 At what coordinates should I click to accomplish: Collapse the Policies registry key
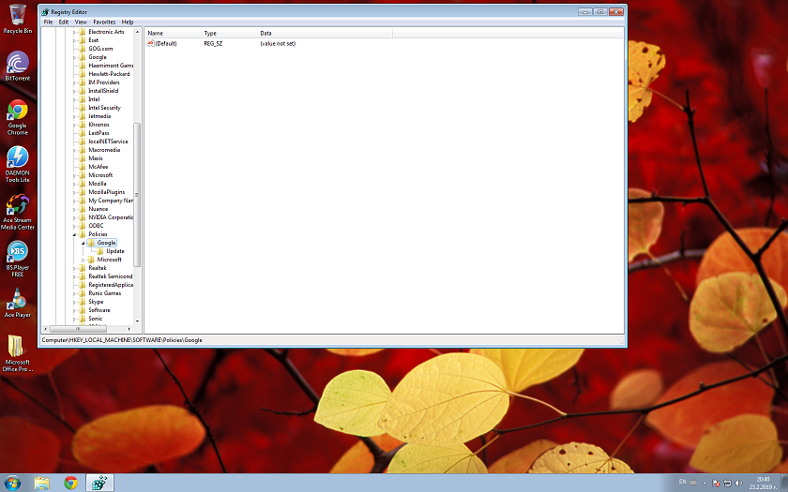point(76,234)
